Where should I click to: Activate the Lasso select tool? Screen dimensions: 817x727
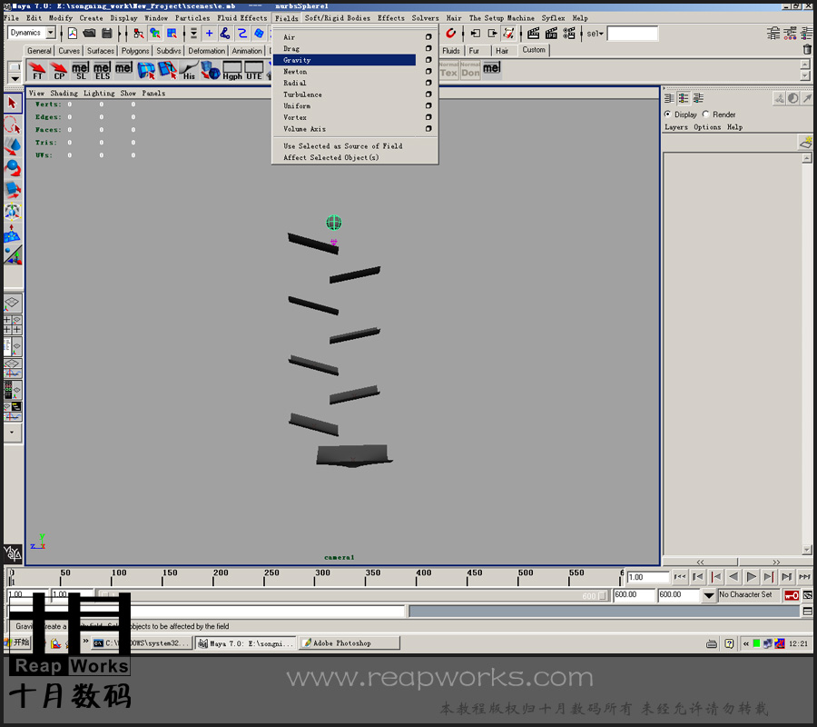13,125
